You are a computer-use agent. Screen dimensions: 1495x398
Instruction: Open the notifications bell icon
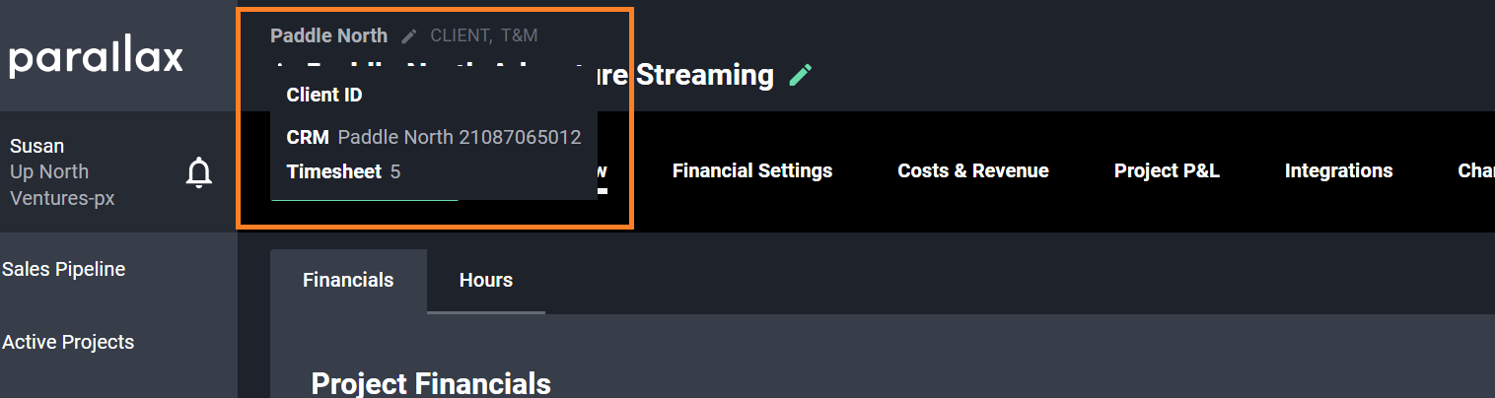click(199, 172)
